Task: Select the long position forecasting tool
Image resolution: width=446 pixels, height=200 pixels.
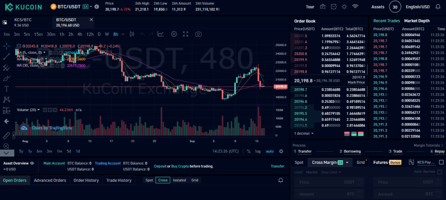Action: click(x=6, y=110)
